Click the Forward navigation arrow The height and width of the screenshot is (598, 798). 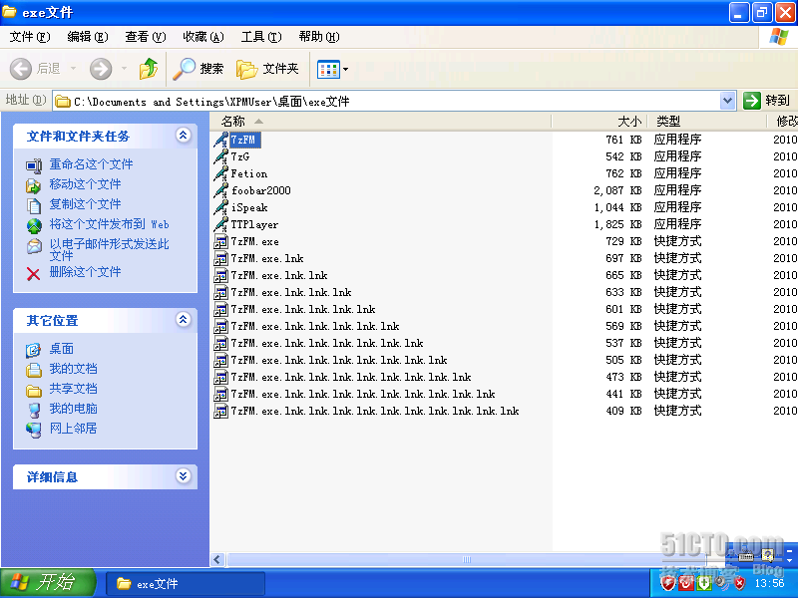pyautogui.click(x=101, y=69)
